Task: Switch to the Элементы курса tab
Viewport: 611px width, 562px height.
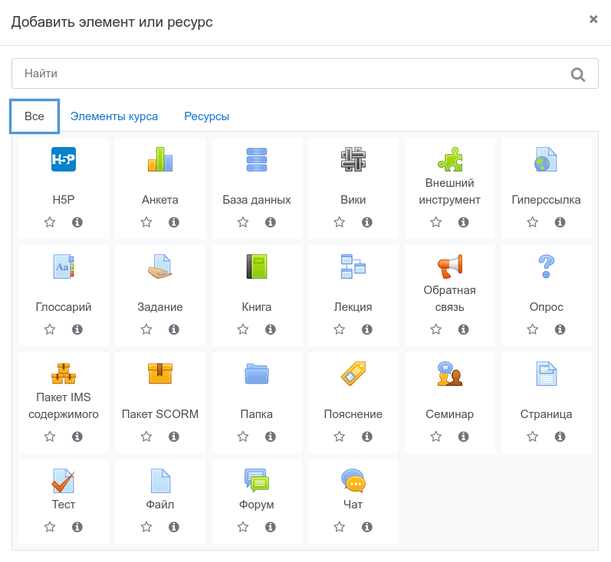Action: pyautogui.click(x=114, y=116)
